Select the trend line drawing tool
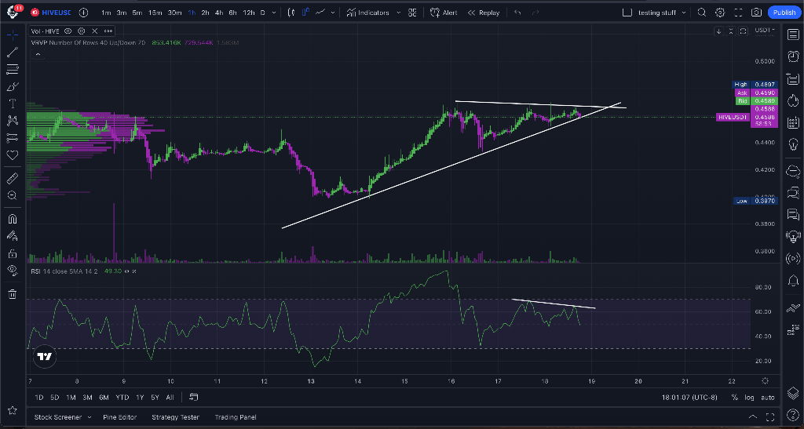Image resolution: width=804 pixels, height=429 pixels. (13, 52)
